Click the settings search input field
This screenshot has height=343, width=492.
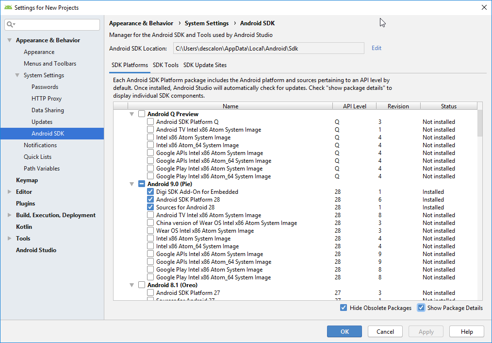click(x=52, y=24)
